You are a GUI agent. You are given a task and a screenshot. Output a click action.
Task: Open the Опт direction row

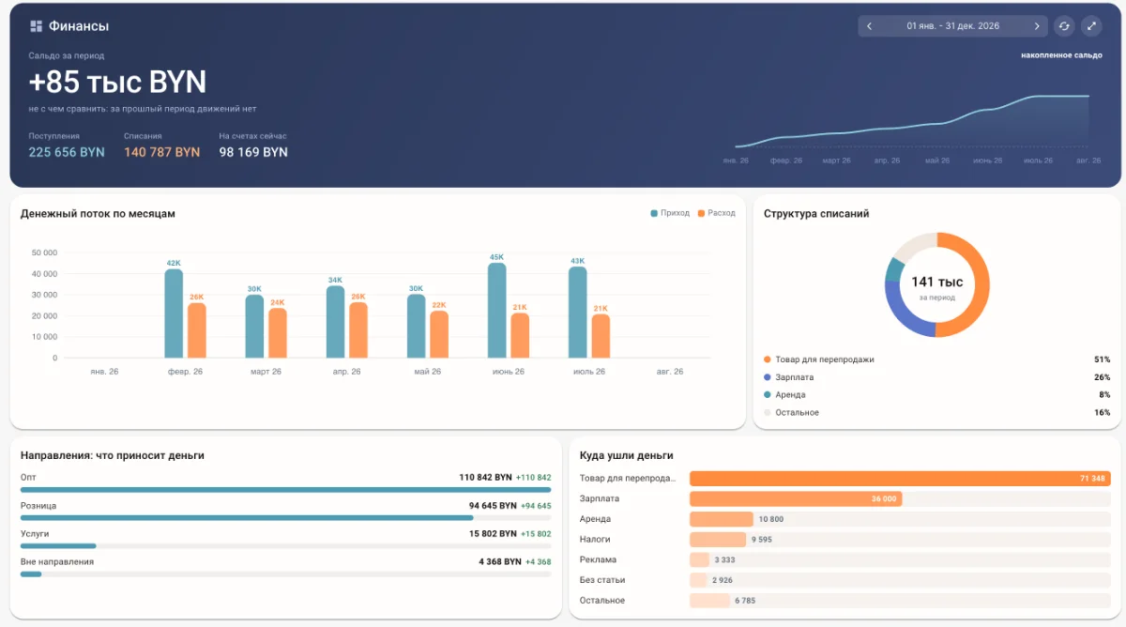(x=286, y=482)
